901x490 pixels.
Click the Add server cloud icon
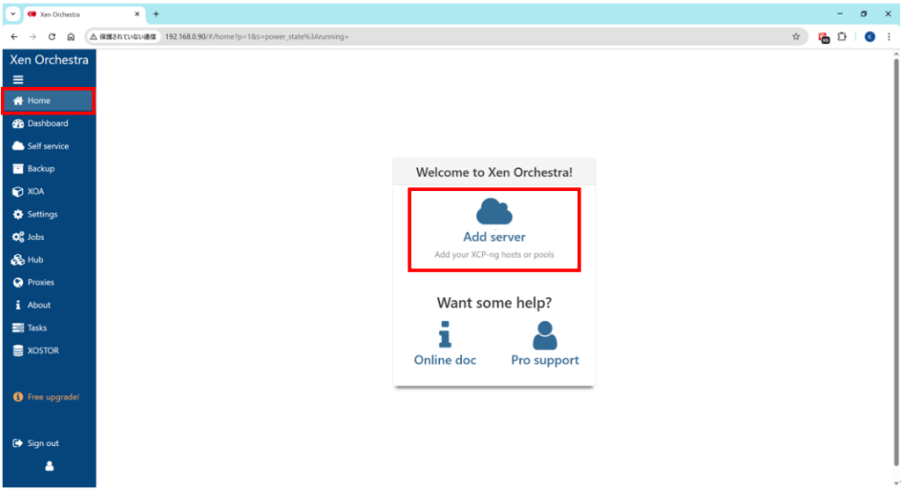click(x=494, y=211)
